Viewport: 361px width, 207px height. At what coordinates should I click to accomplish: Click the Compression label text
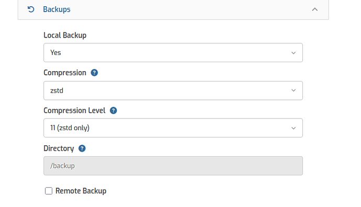tap(65, 73)
